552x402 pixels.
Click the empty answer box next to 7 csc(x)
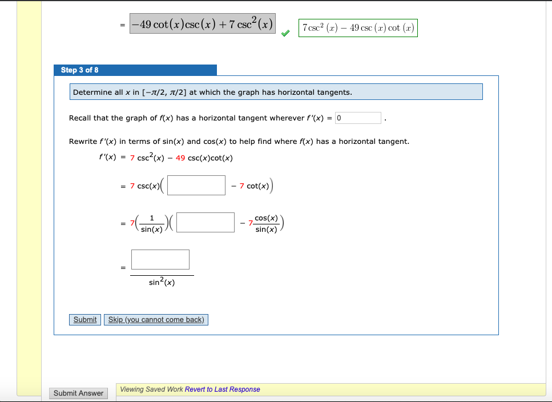pyautogui.click(x=196, y=185)
